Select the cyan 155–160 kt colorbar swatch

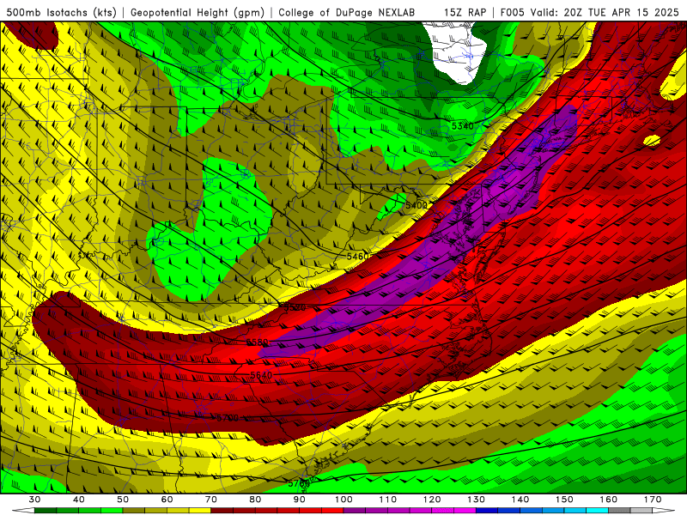(x=598, y=510)
